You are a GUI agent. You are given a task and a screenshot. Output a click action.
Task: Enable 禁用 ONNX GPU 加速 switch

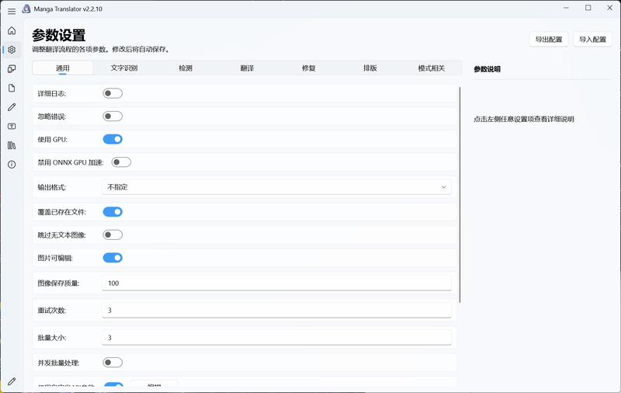(121, 162)
